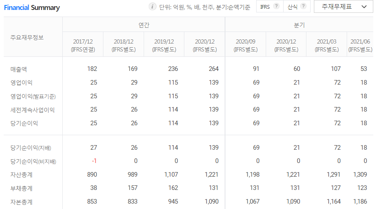Click 자본총계 value 853 for 2017/12
The width and height of the screenshot is (377, 209).
click(92, 202)
